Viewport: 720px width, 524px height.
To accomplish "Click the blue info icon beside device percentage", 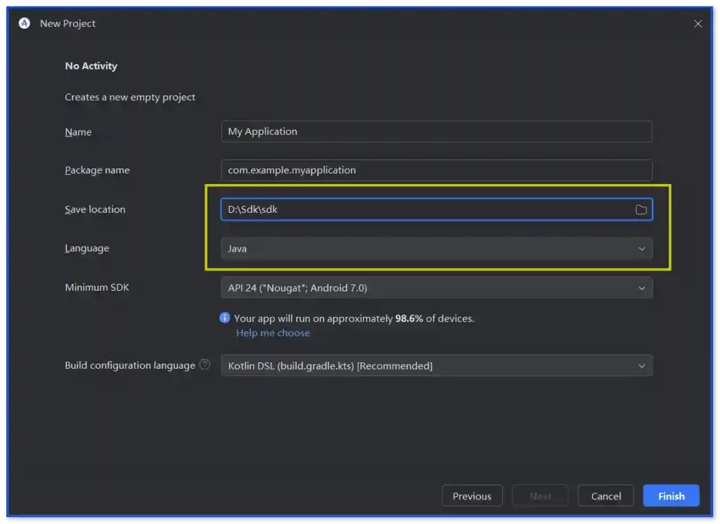I will (x=225, y=318).
